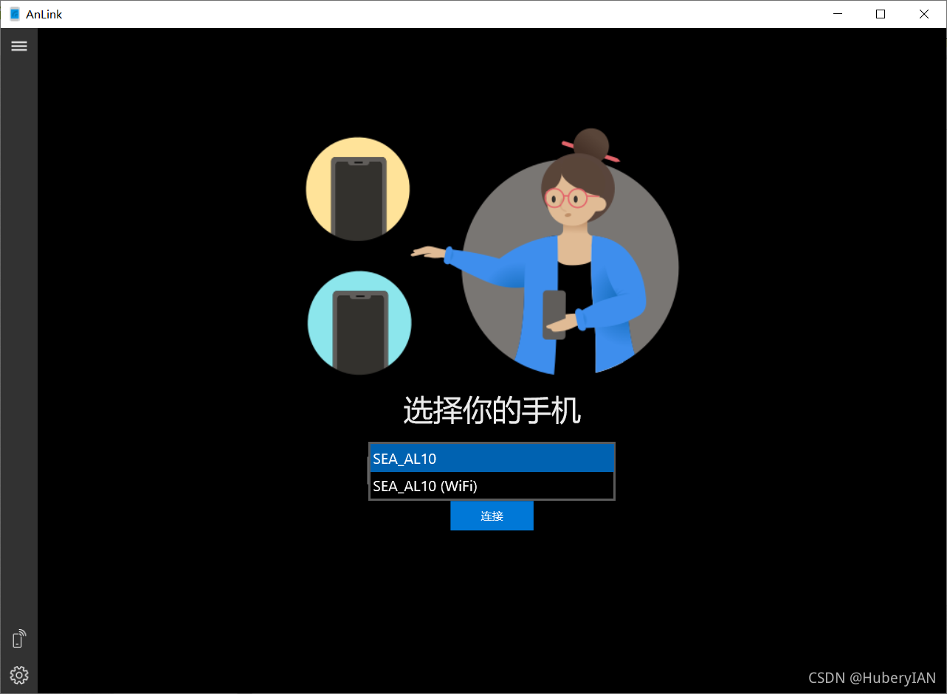Open AnLink settings via the gear icon
The height and width of the screenshot is (694, 947).
click(x=18, y=674)
